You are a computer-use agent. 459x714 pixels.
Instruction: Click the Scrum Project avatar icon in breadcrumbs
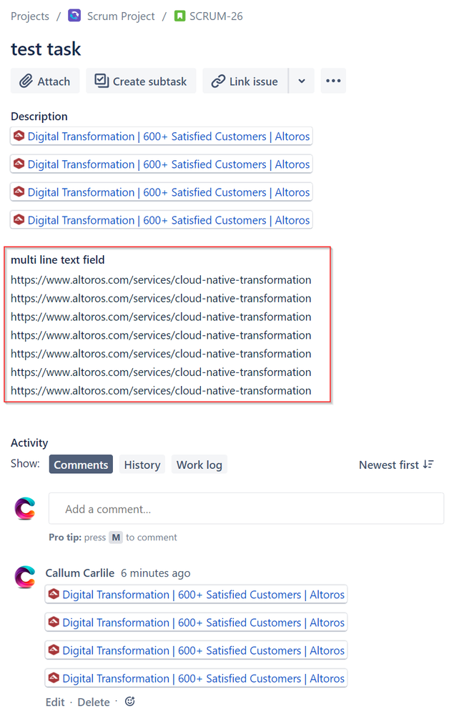point(74,15)
